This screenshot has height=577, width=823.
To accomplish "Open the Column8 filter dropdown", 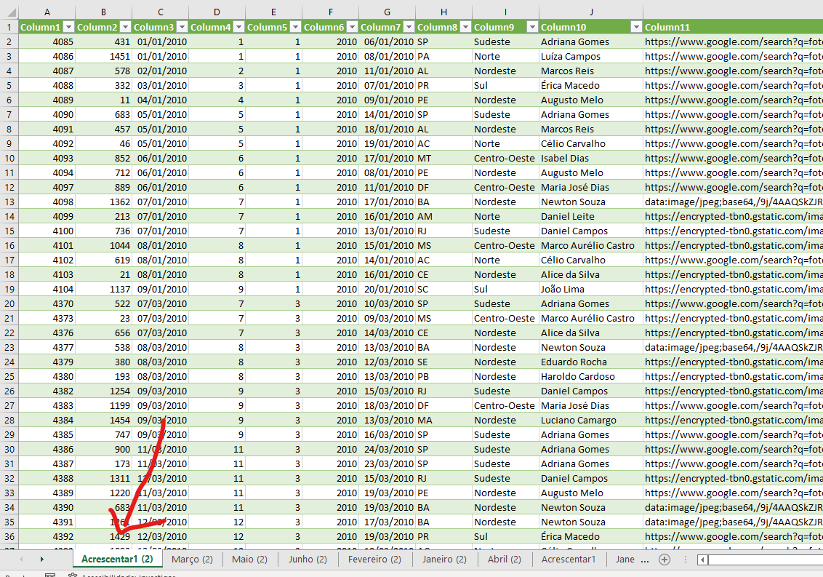I will click(x=465, y=27).
